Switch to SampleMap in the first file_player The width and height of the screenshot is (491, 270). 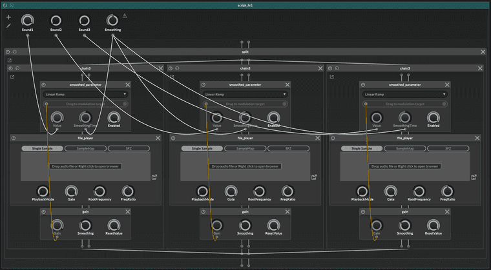click(x=85, y=148)
